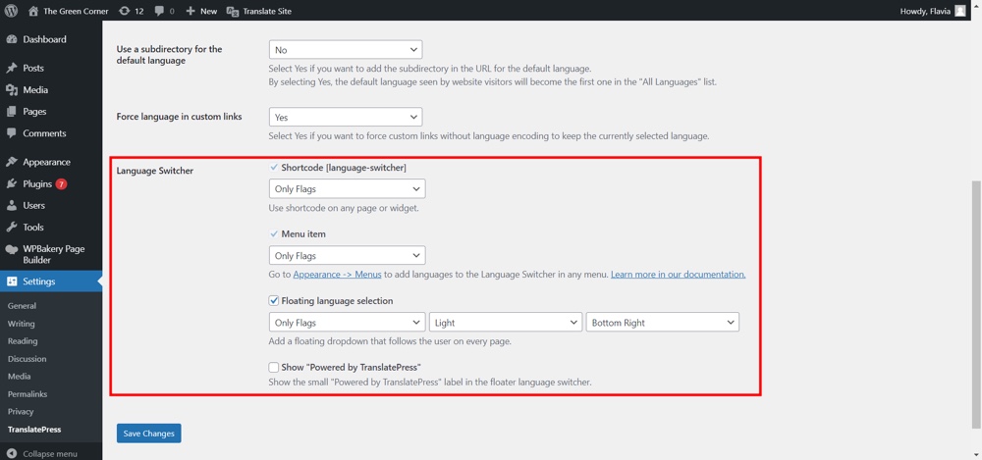The image size is (982, 460).
Task: Click the Media sidebar icon
Action: 11,89
